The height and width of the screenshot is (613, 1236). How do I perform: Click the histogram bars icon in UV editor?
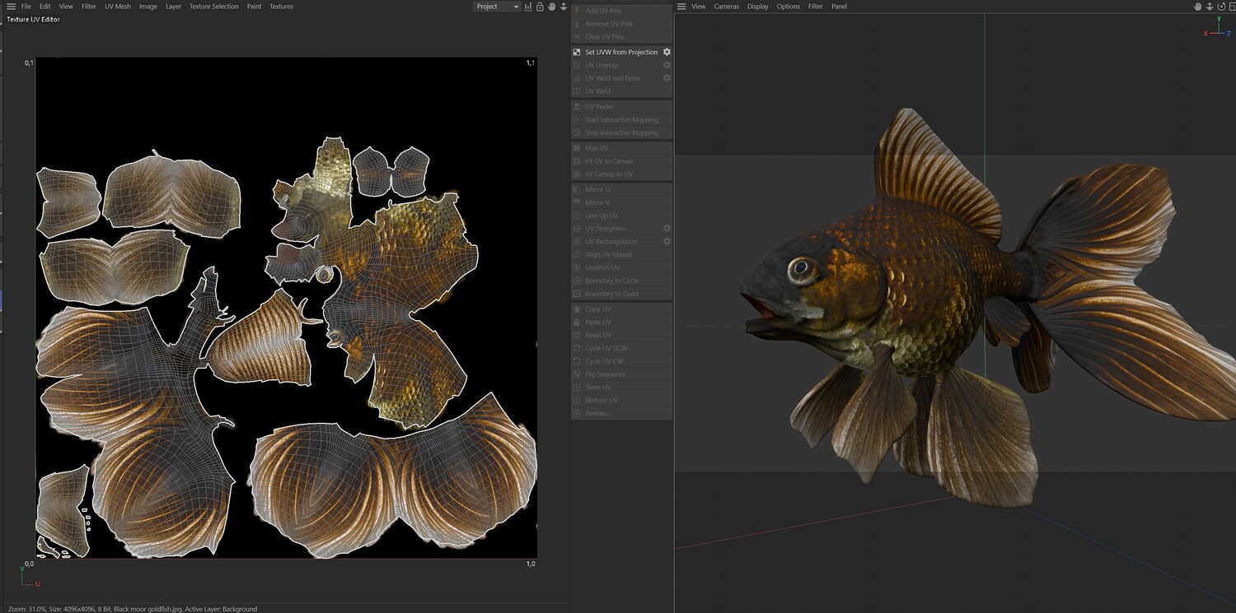click(x=528, y=7)
